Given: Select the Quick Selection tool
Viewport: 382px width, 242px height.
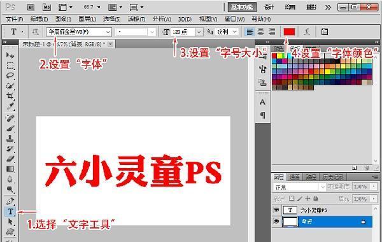Looking at the screenshot, I should [x=10, y=86].
